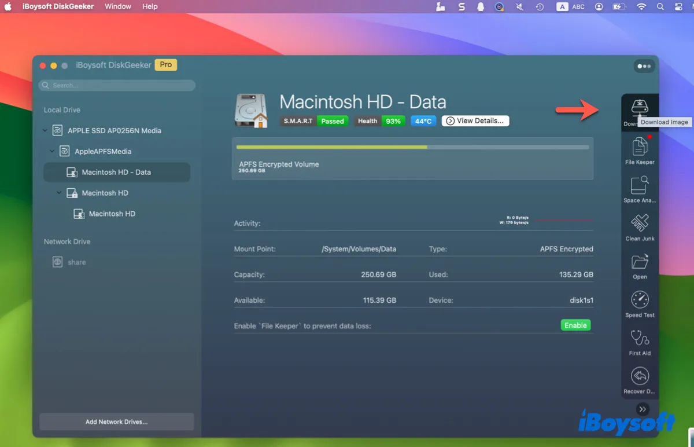Click the Wi-Fi menu bar icon
Screen dimensions: 694x447
tap(641, 6)
